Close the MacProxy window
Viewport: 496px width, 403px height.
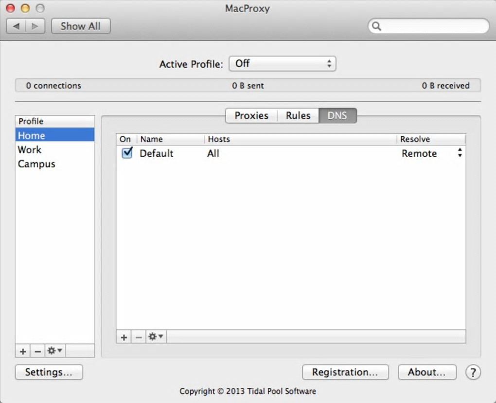tap(10, 8)
